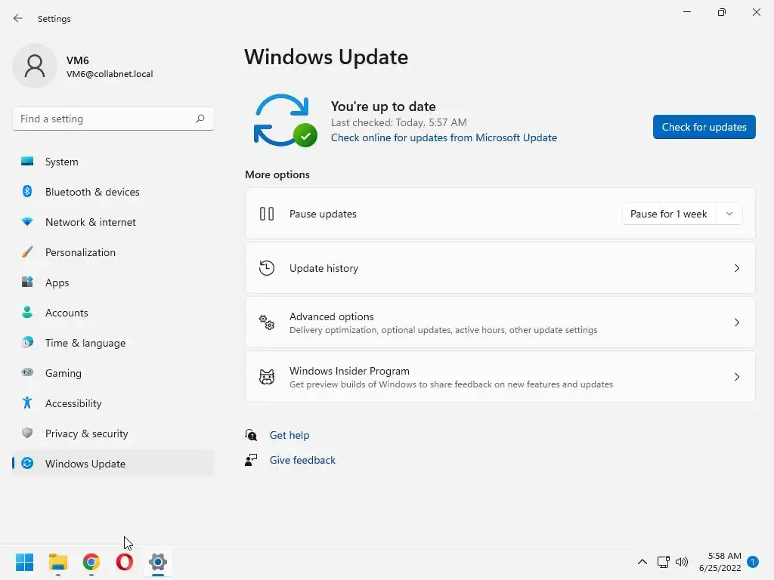Screen dimensions: 774x580
Task: Open Advanced options chevron
Action: [736, 322]
